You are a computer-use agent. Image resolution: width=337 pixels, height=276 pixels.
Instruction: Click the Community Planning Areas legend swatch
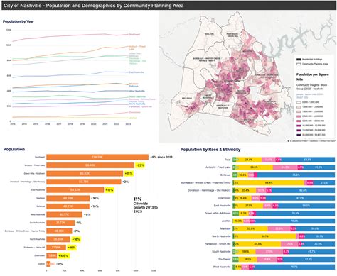tap(299, 64)
